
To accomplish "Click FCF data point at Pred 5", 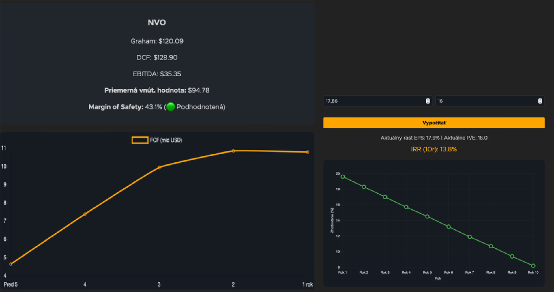I will [11, 264].
